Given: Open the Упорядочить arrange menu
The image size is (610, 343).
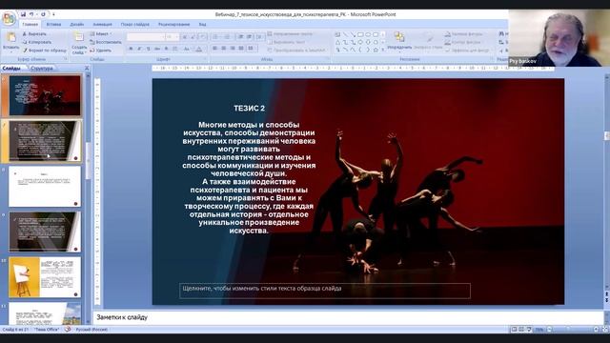Looking at the screenshot, I should click(x=399, y=41).
